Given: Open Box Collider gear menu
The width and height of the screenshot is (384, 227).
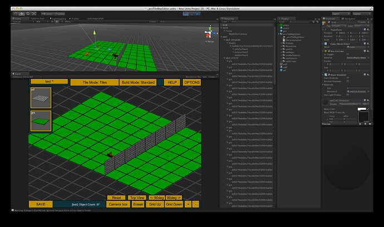Looking at the screenshot, I should pos(368,51).
